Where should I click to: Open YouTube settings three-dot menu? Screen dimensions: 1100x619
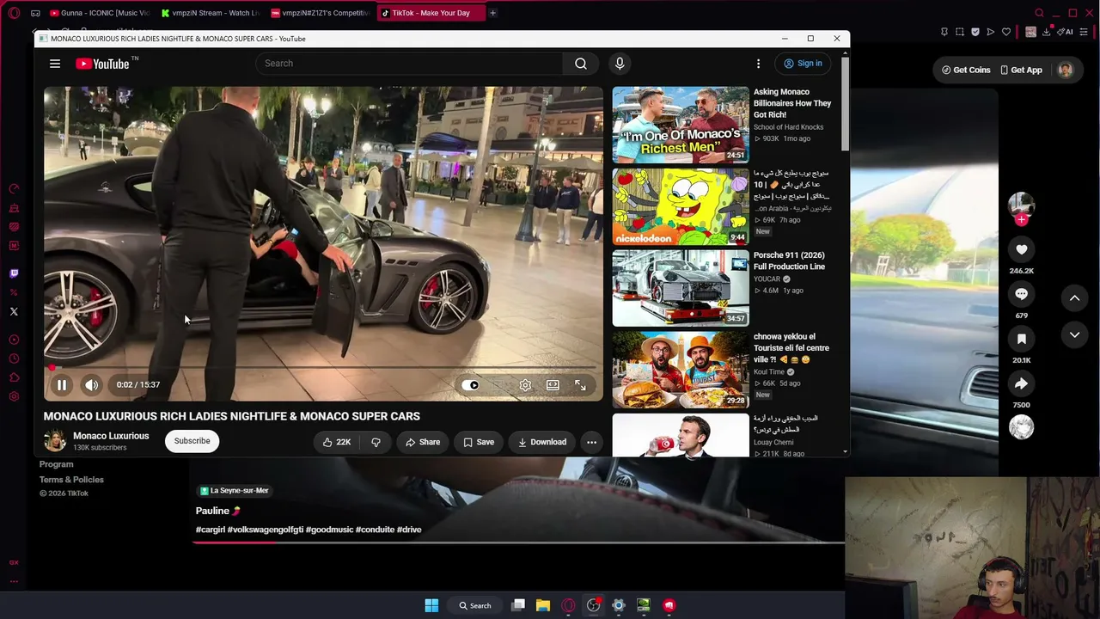(x=758, y=64)
